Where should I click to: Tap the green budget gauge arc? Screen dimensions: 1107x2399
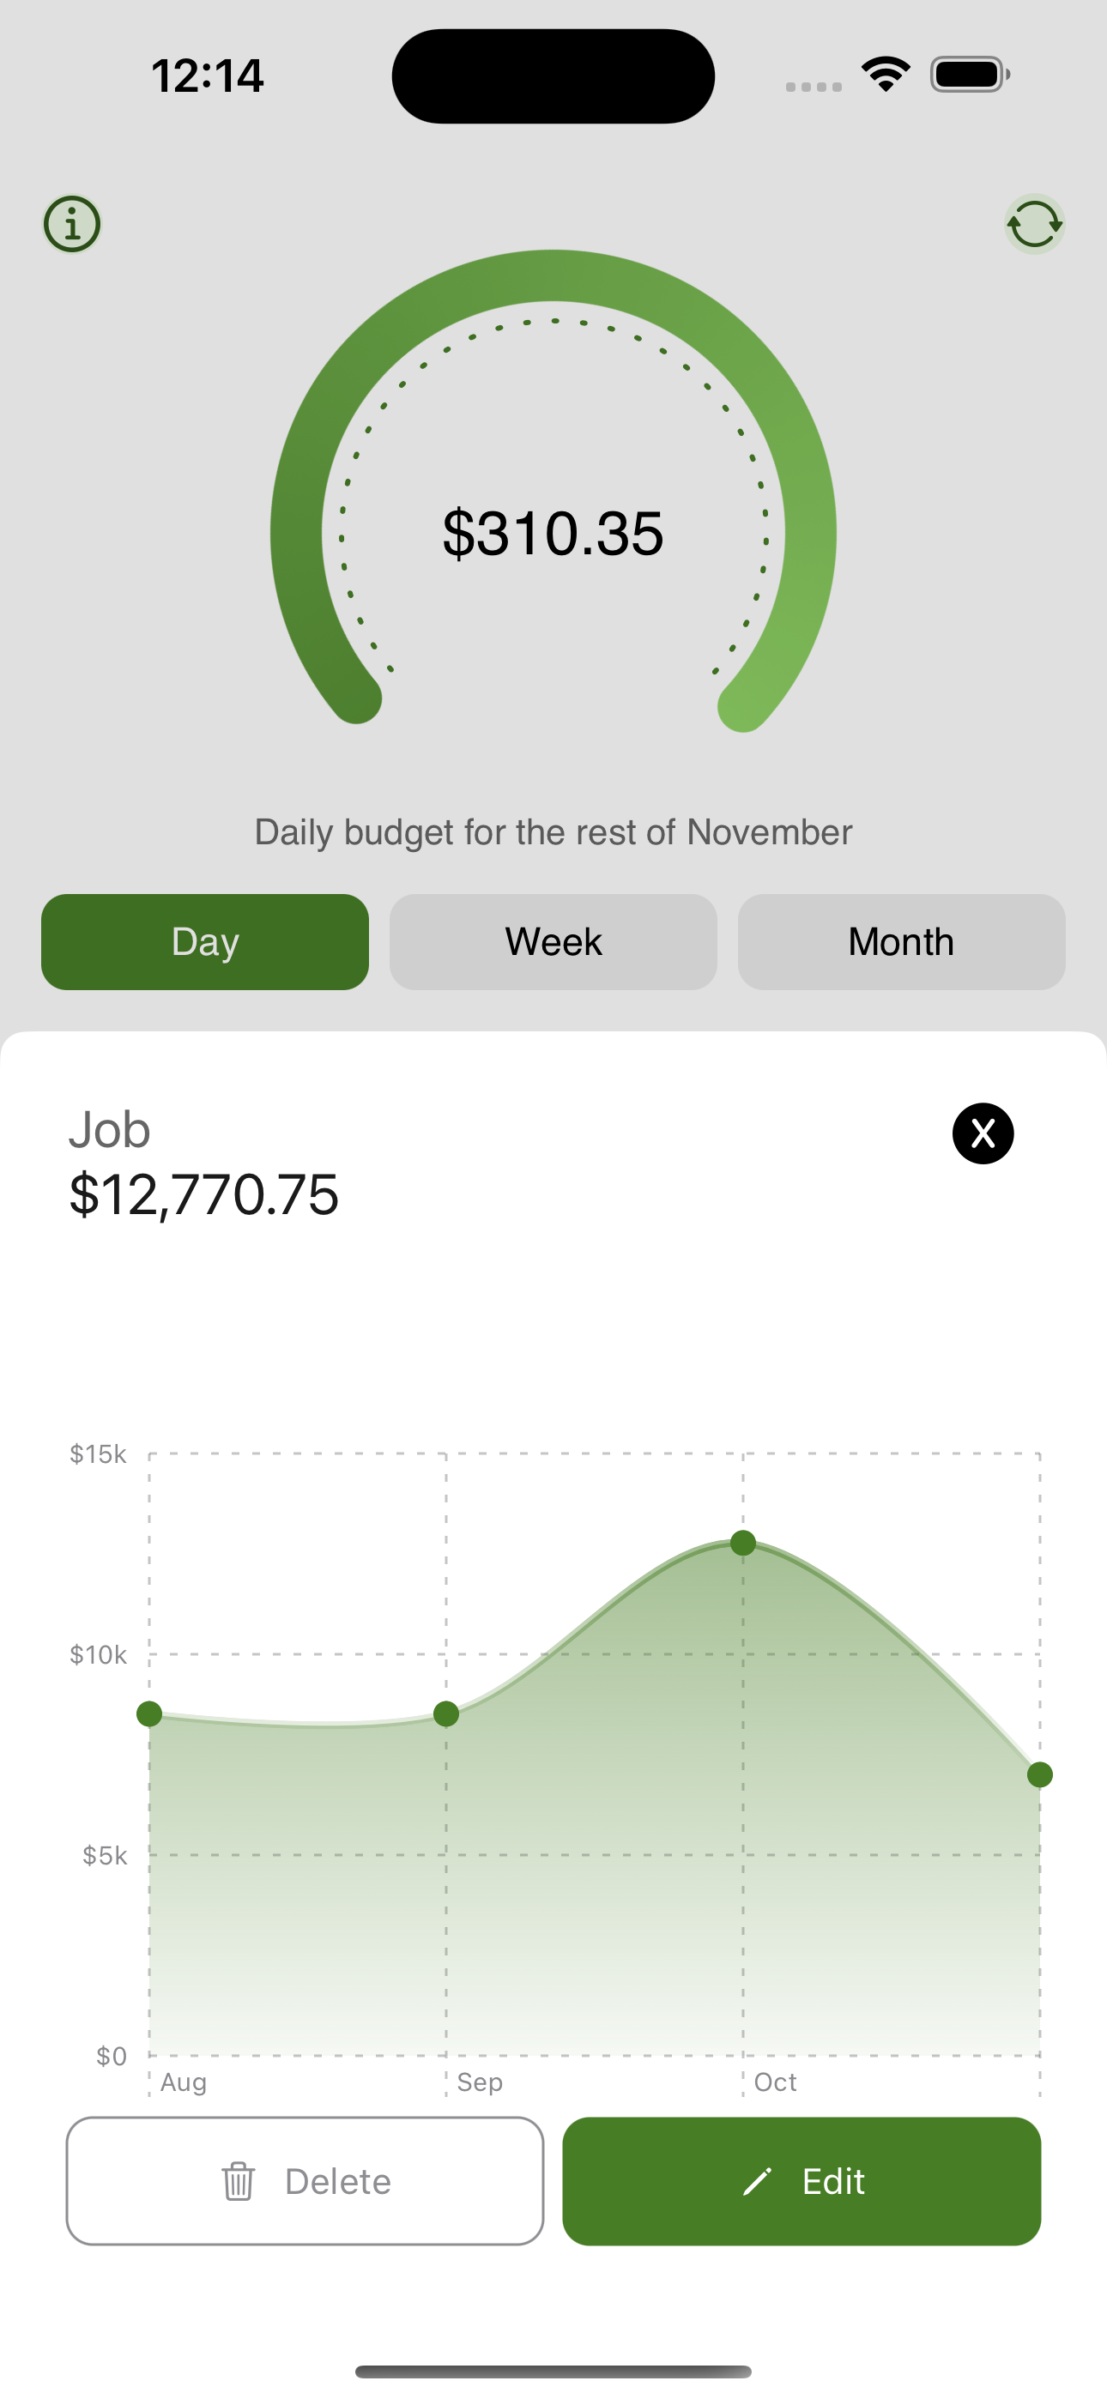tap(553, 276)
